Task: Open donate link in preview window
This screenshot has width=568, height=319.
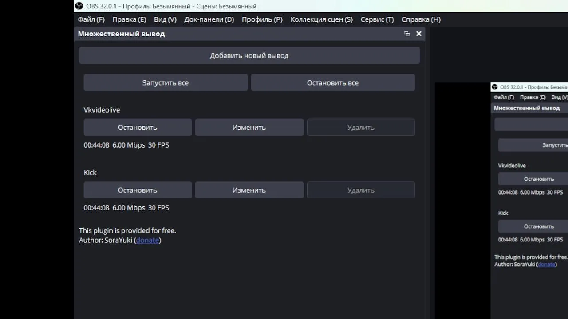Action: [x=547, y=264]
